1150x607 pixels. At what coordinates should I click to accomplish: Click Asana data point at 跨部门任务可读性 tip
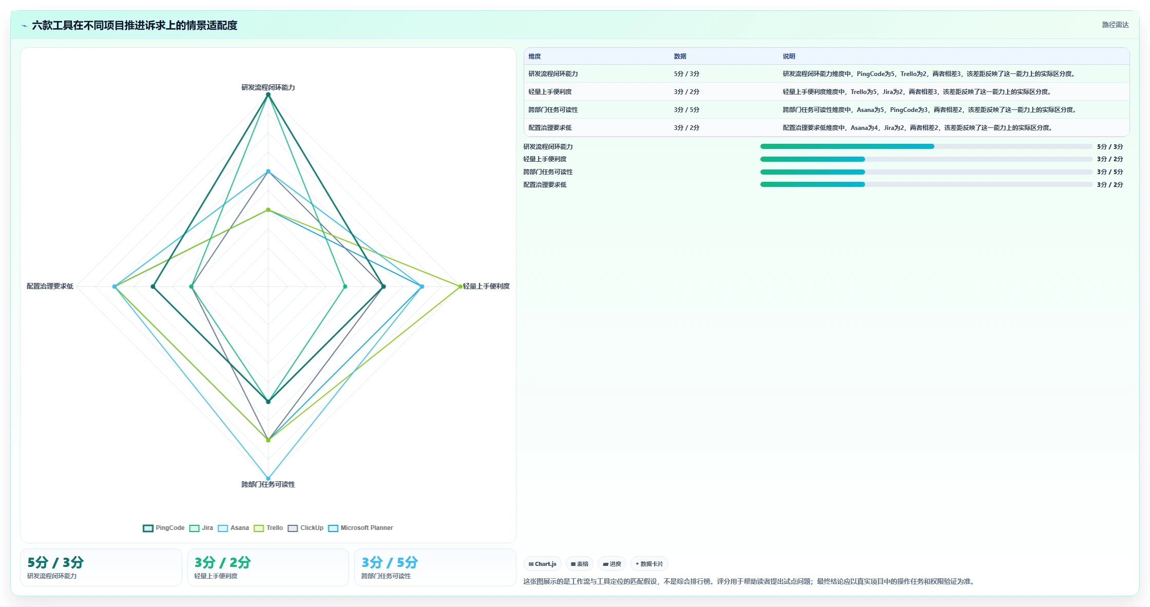coord(268,479)
